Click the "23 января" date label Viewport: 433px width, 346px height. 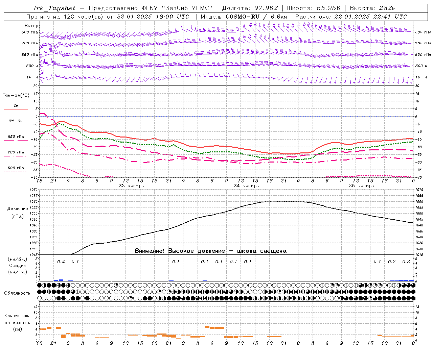[132, 186]
